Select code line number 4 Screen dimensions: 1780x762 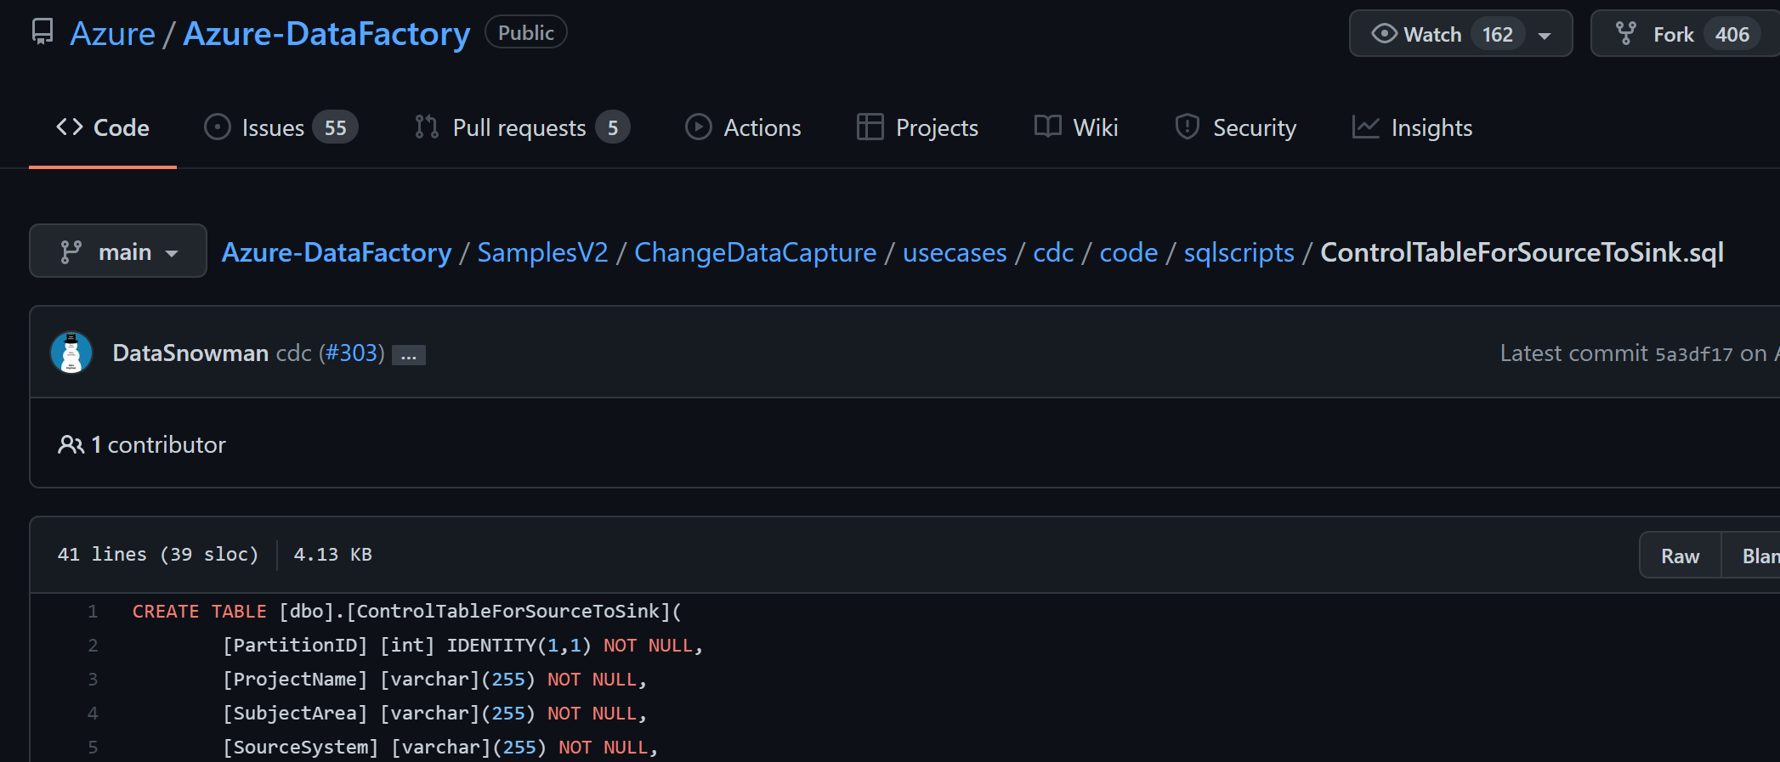coord(93,714)
